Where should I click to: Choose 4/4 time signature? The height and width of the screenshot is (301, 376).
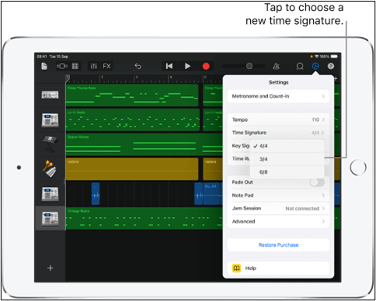coord(287,146)
